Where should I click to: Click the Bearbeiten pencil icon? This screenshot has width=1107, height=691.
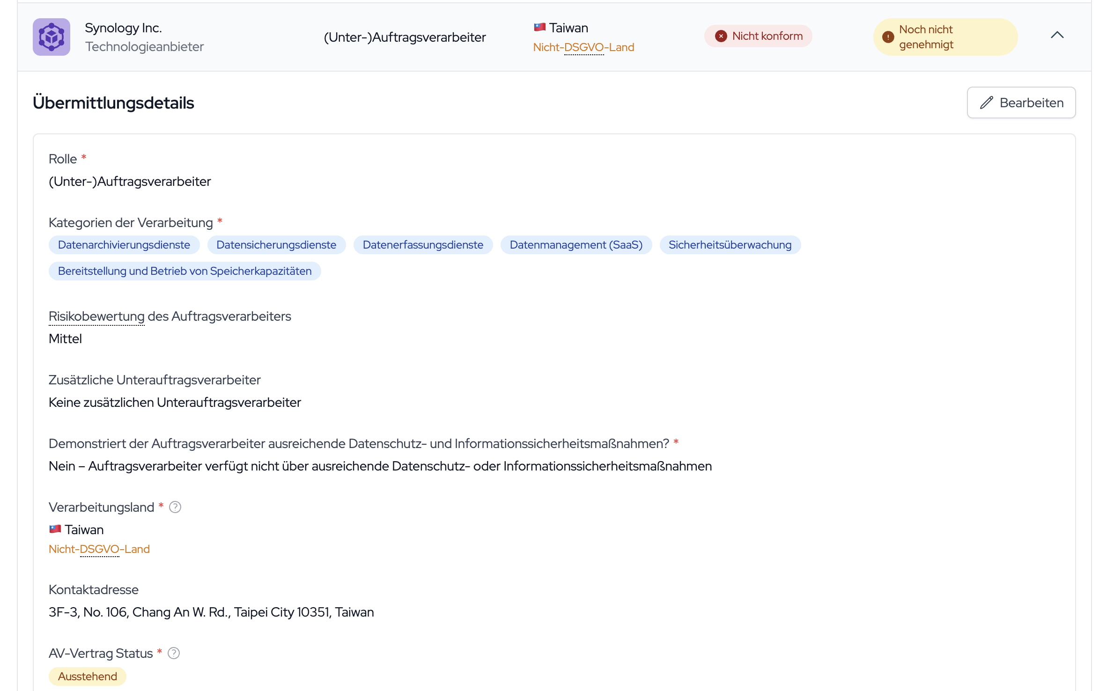coord(987,103)
